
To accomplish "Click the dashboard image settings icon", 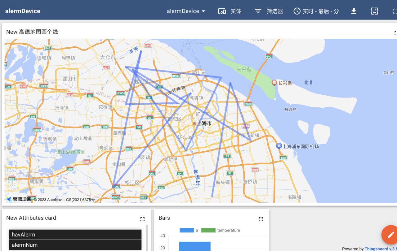I will point(375,11).
